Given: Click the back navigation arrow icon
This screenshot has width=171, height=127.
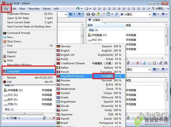Looking at the screenshot, I should click(88, 14).
